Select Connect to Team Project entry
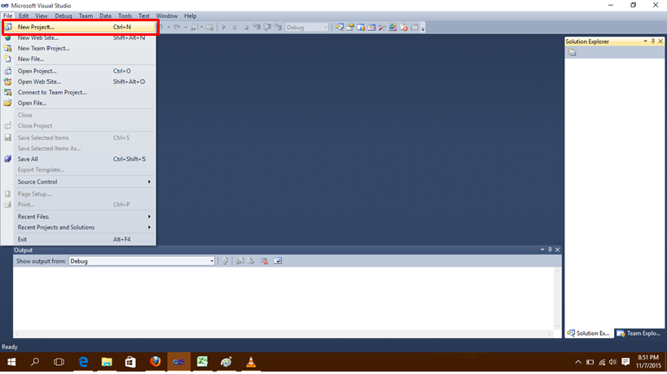Viewport: 667px width, 374px height. pos(79,92)
